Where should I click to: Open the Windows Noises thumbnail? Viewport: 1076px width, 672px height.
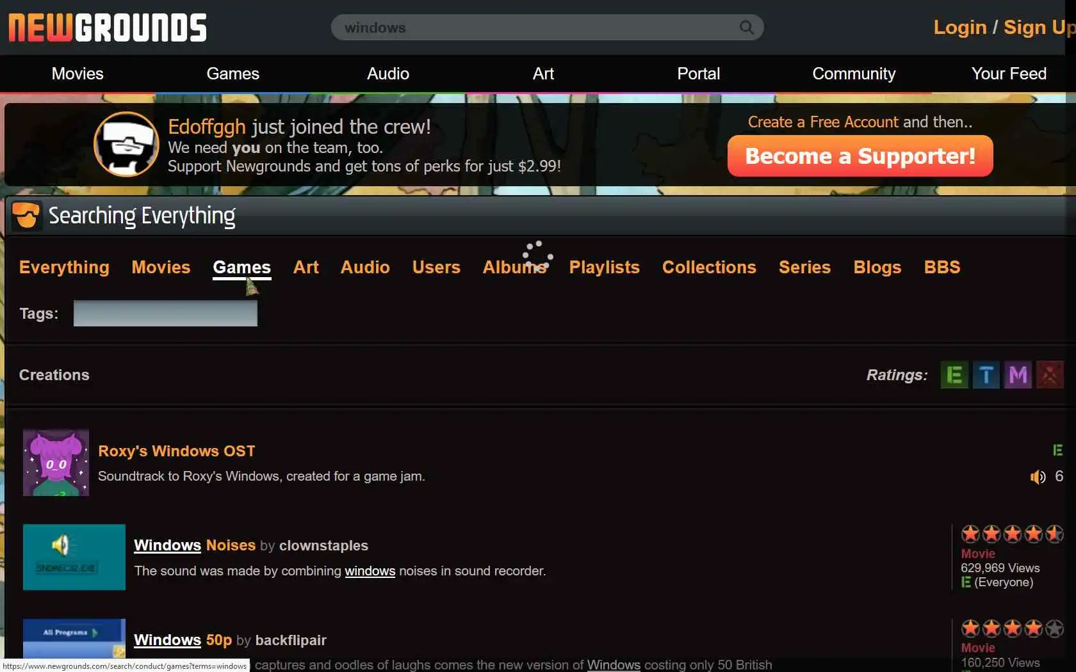tap(74, 557)
